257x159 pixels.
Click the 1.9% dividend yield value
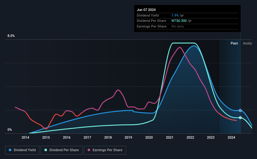click(175, 15)
